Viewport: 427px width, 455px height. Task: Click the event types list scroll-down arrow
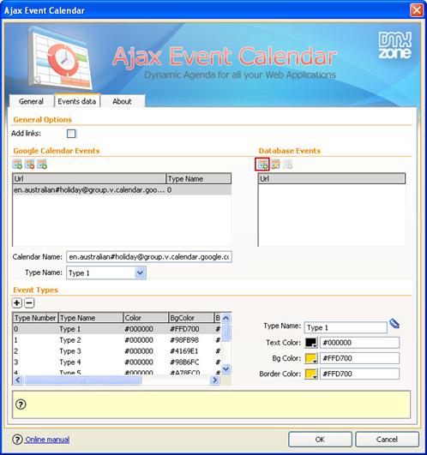226,368
